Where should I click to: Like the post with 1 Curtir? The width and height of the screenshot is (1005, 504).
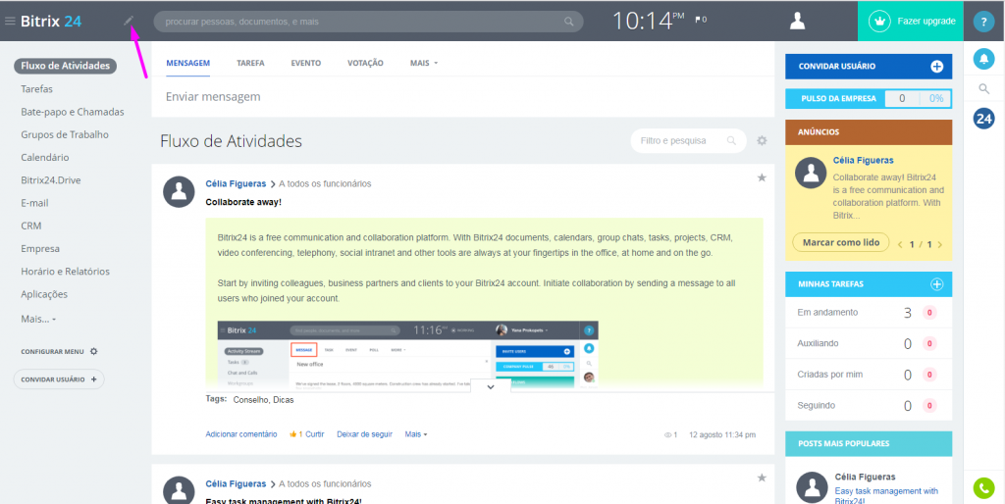coord(307,434)
